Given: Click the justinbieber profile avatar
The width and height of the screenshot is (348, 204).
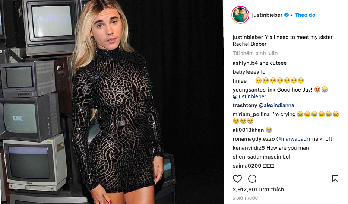Looking at the screenshot, I should (x=240, y=15).
